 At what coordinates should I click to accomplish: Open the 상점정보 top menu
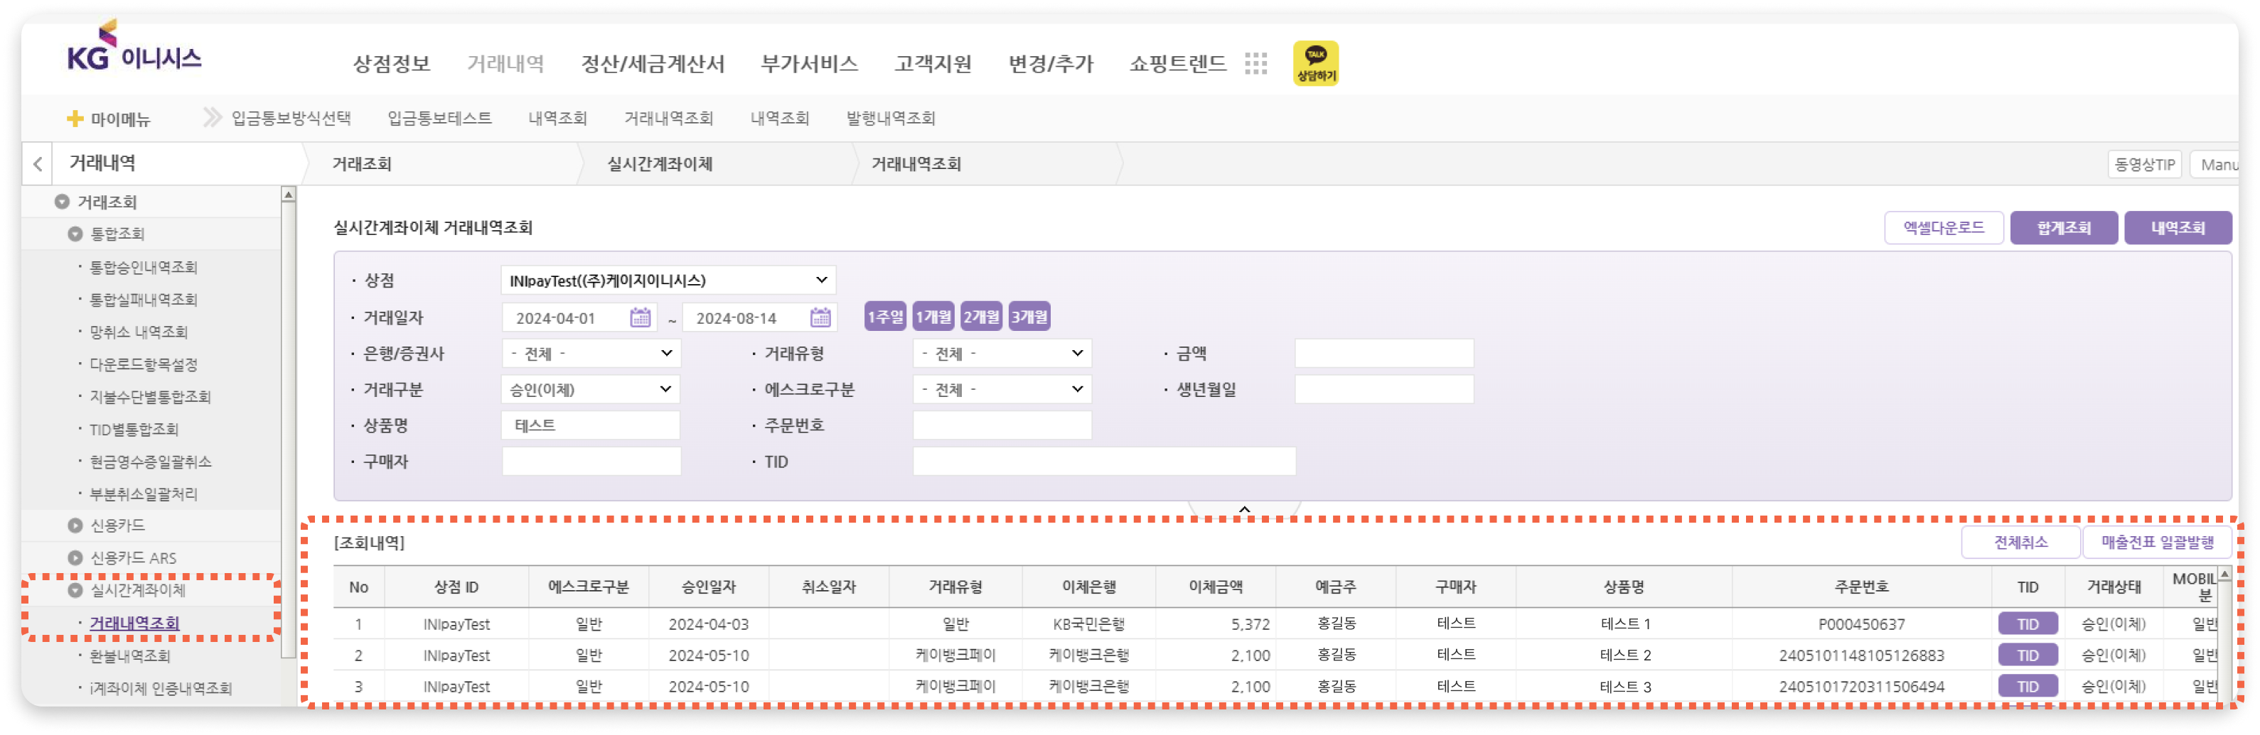(391, 64)
